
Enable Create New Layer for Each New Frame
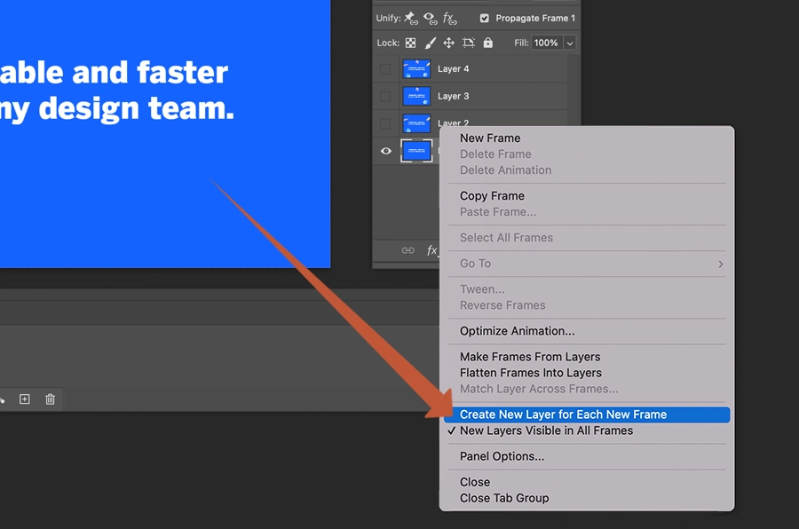(565, 415)
